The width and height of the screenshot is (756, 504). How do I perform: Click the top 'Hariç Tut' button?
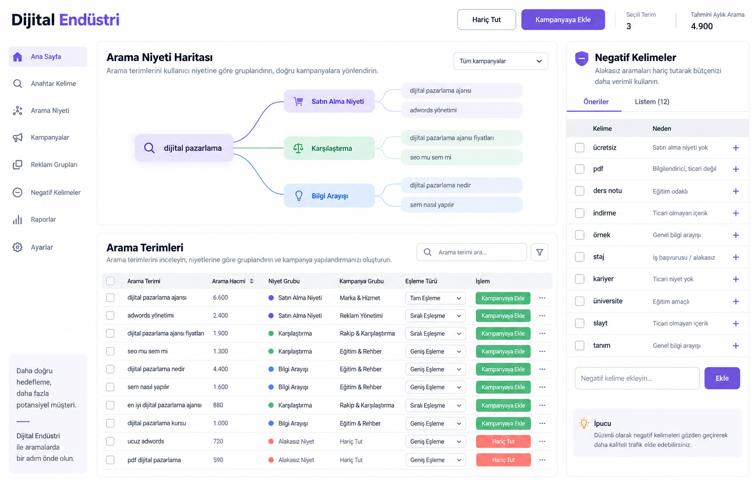click(x=486, y=20)
